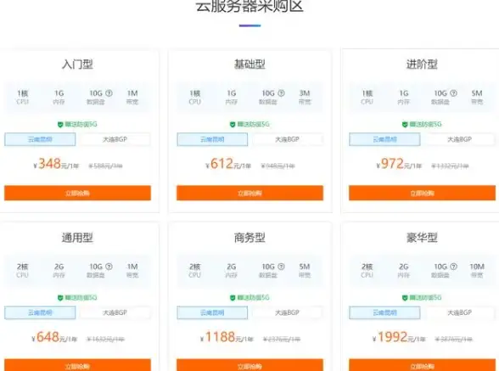The image size is (499, 371).
Task: Click the 1992 price in 豪华型 card
Action: tap(392, 337)
